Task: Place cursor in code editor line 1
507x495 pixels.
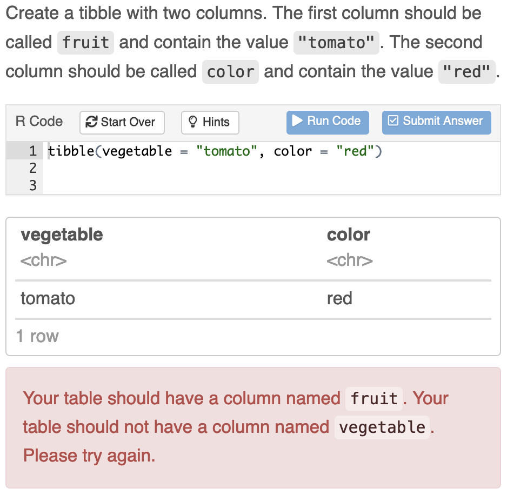Action: pyautogui.click(x=271, y=151)
